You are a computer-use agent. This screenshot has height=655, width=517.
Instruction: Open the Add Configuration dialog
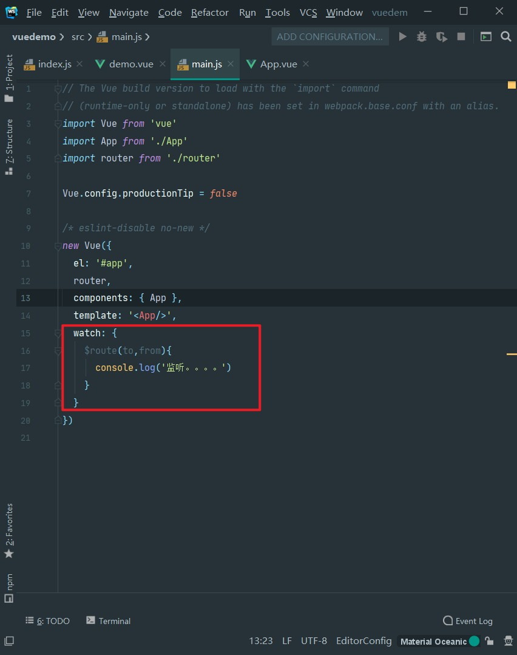(x=330, y=37)
